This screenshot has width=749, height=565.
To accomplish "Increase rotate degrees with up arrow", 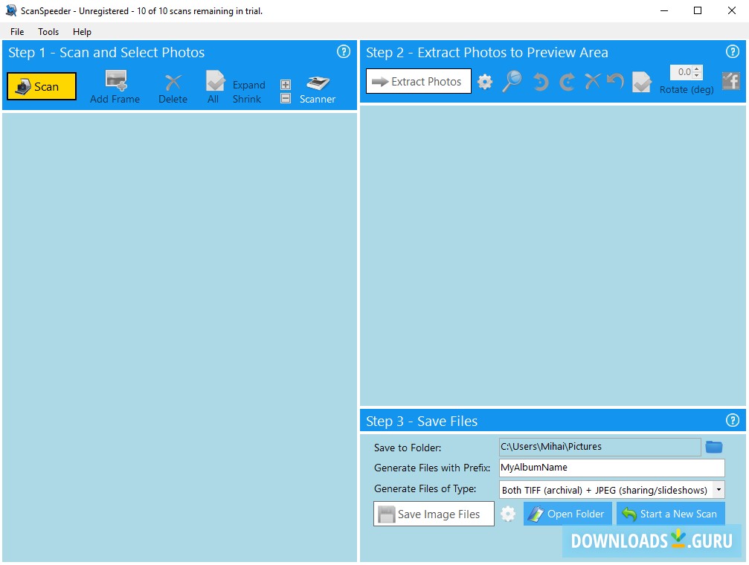I will click(697, 69).
